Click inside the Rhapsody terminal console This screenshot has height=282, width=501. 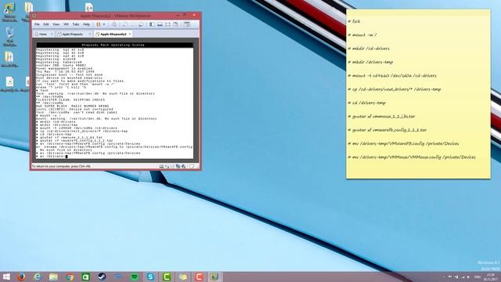(114, 100)
